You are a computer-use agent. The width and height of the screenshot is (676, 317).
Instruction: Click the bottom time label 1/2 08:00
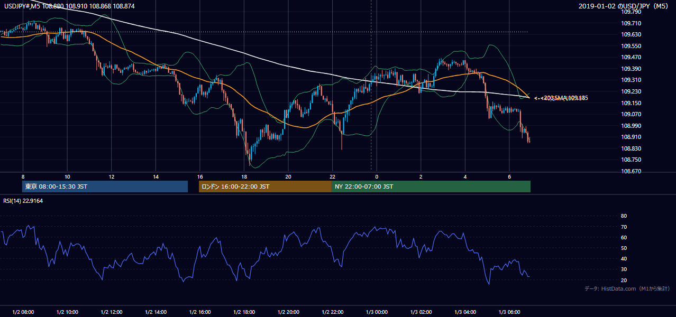point(23,312)
